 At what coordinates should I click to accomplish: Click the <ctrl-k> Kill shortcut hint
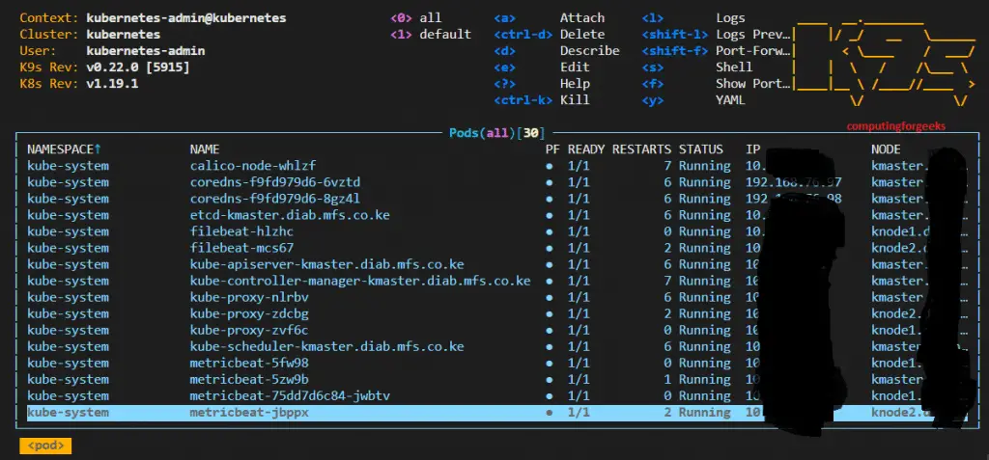(x=542, y=99)
